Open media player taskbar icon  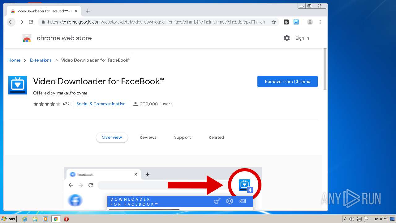[45, 219]
